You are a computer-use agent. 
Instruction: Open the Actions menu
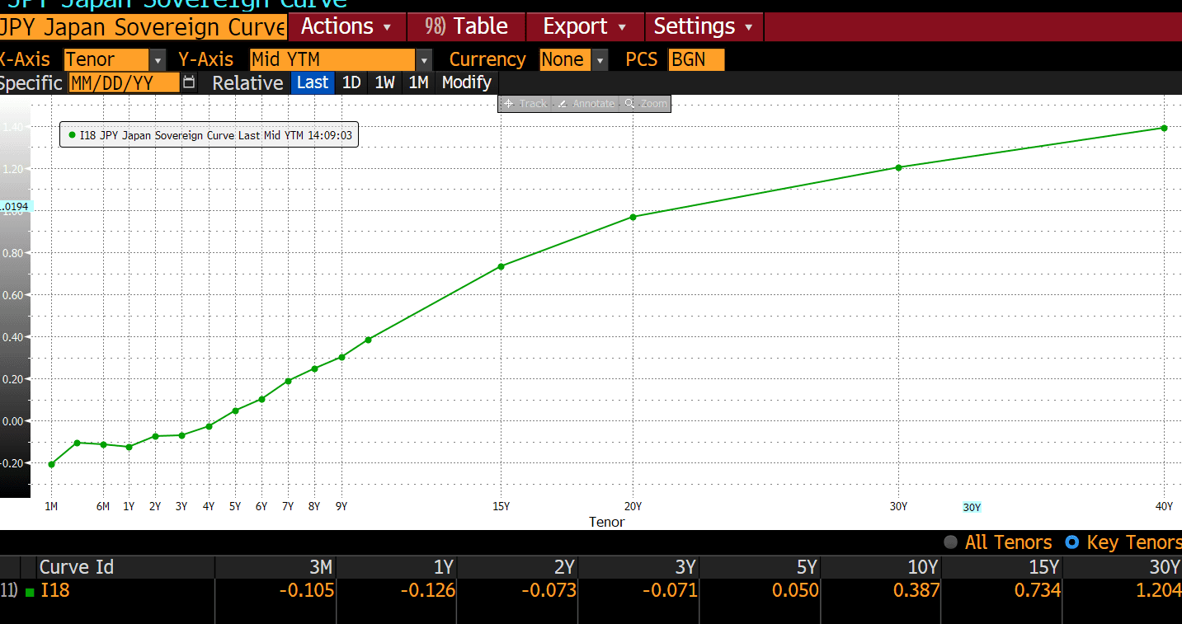[347, 26]
